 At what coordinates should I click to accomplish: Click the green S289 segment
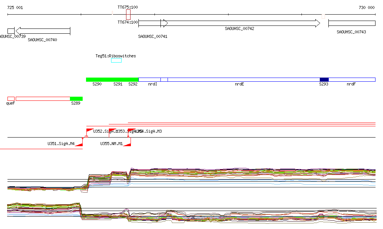tap(76, 99)
